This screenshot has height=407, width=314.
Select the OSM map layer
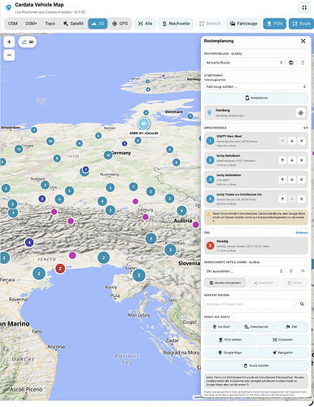point(13,24)
